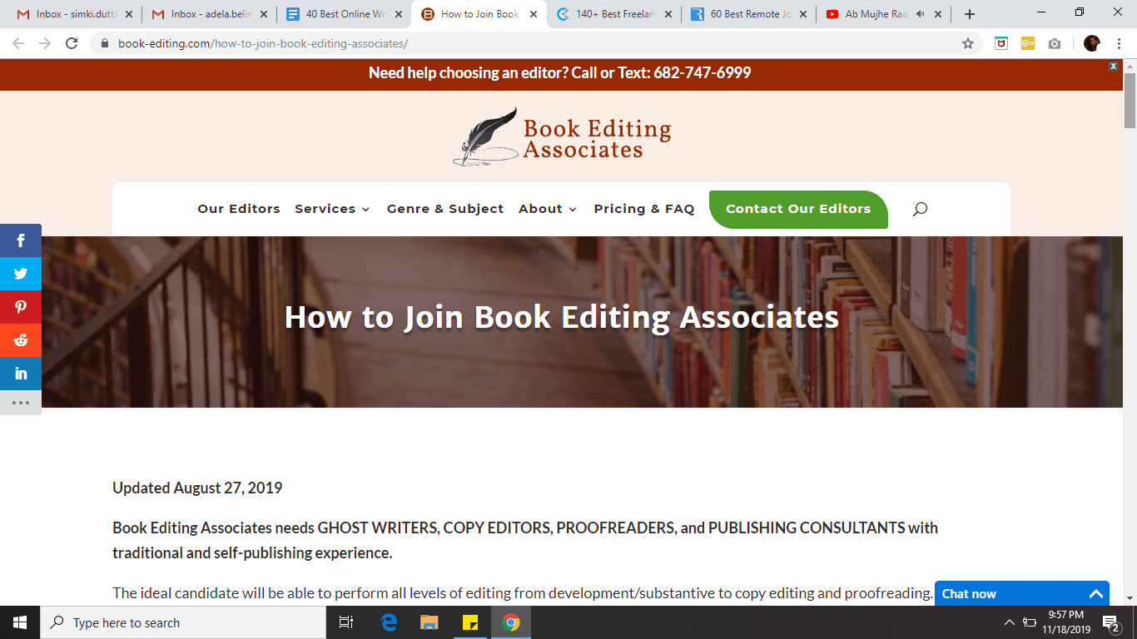The image size is (1137, 639).
Task: Open Pricing & FAQ menu item
Action: point(644,209)
